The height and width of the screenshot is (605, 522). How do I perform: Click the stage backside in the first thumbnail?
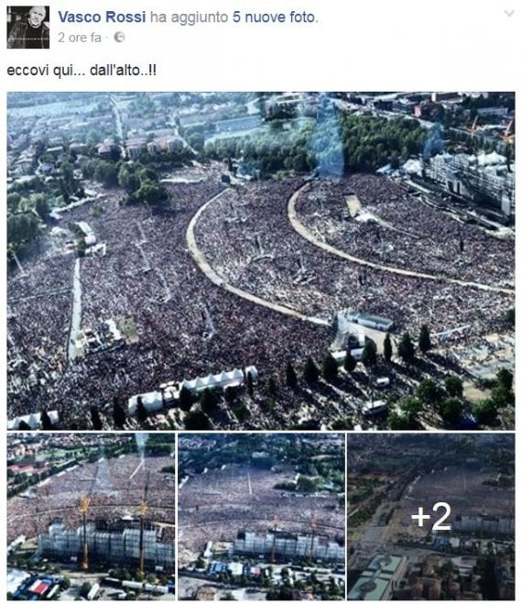106,544
